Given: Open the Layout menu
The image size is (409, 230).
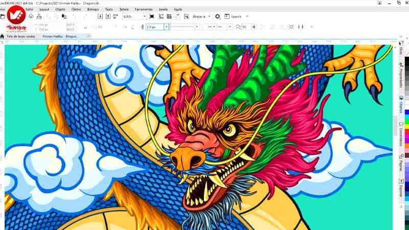Looking at the screenshot, I should click(44, 9).
